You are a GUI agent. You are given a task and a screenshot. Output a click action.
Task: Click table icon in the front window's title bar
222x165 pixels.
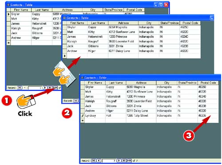[82, 78]
